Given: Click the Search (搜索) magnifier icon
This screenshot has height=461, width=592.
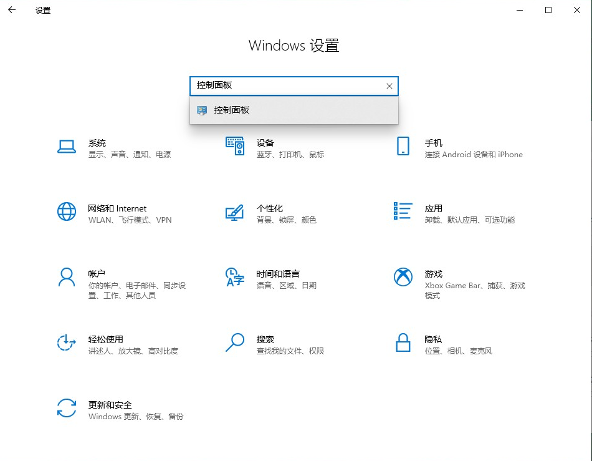Looking at the screenshot, I should [x=235, y=342].
